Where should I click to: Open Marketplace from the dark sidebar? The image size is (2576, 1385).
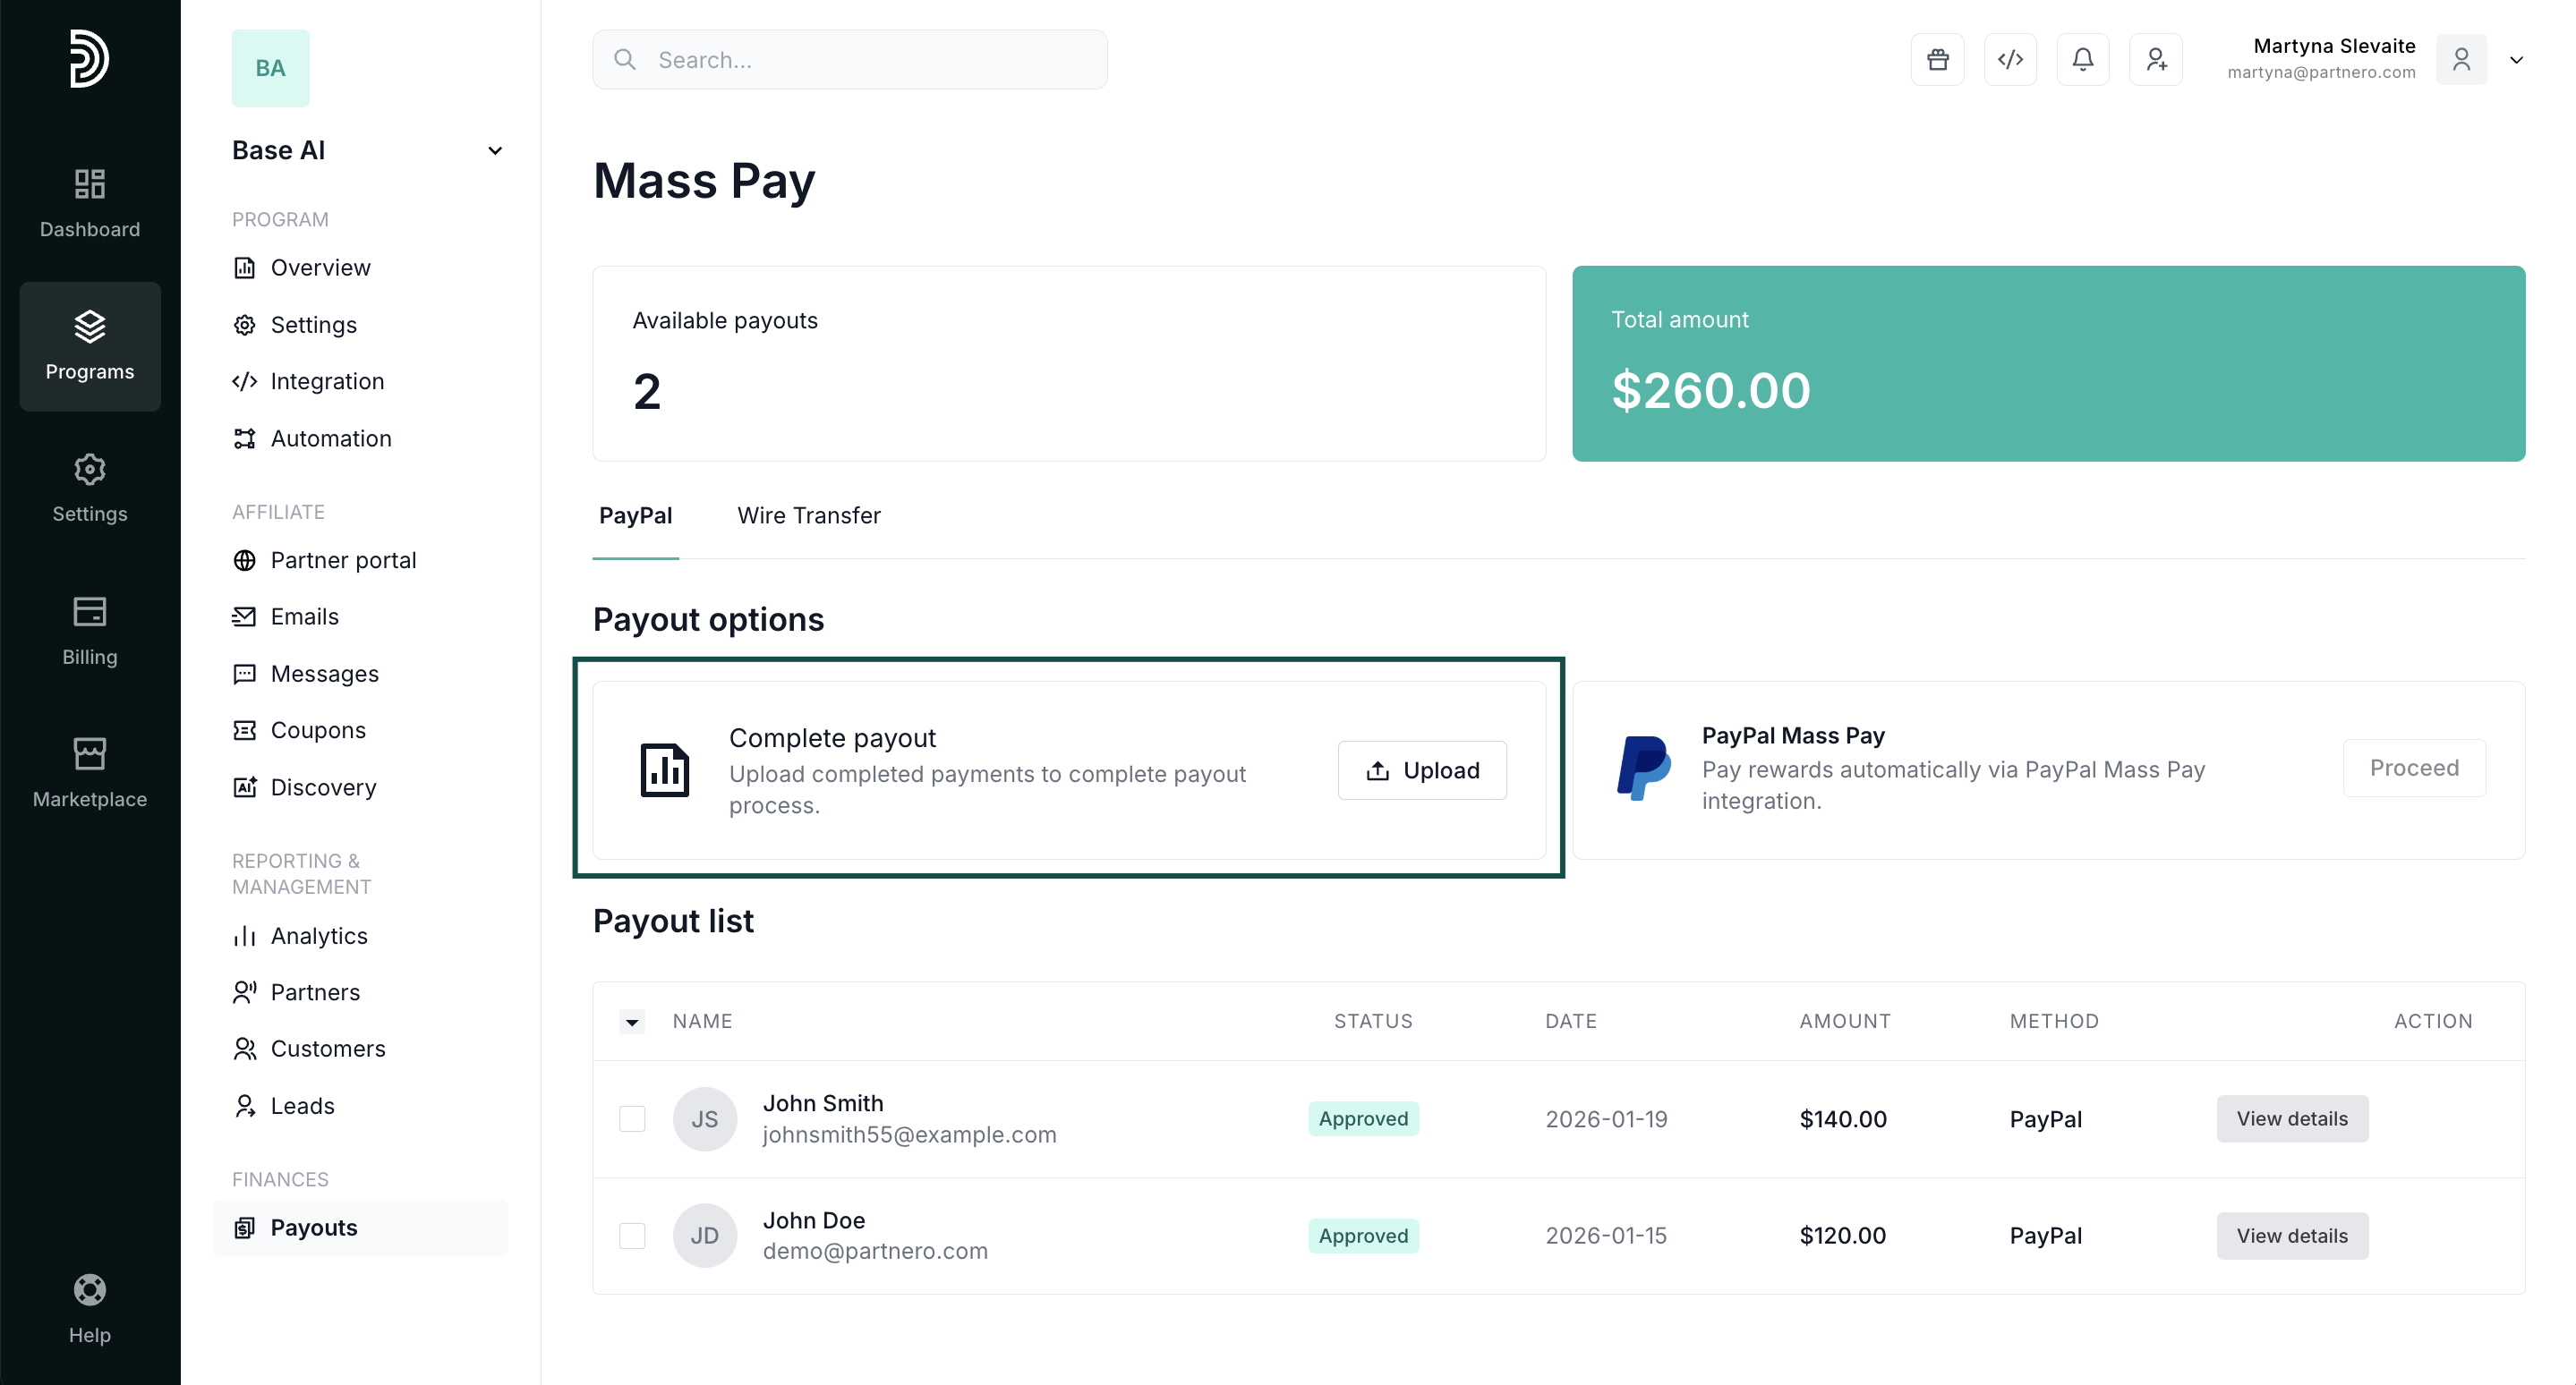click(89, 772)
